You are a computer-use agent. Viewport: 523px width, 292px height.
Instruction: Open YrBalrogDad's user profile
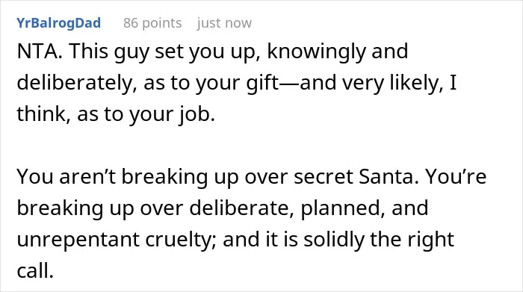tap(59, 23)
